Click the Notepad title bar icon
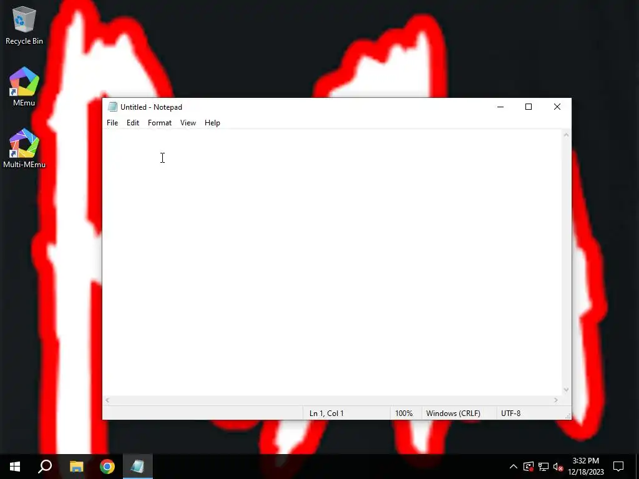Viewport: 639px width, 479px height. pos(112,107)
